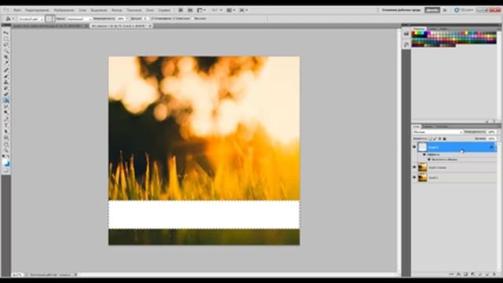This screenshot has height=283, width=503.
Task: Open the opacity slider arrow in options bar
Action: 127,19
